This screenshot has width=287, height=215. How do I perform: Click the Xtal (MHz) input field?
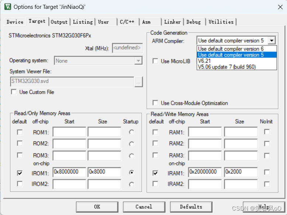(127, 48)
